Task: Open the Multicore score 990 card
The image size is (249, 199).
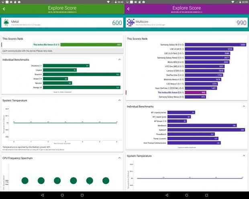Action: [187, 23]
